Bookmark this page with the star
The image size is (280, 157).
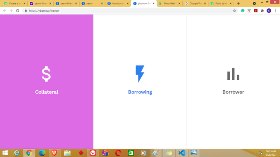[x=234, y=10]
